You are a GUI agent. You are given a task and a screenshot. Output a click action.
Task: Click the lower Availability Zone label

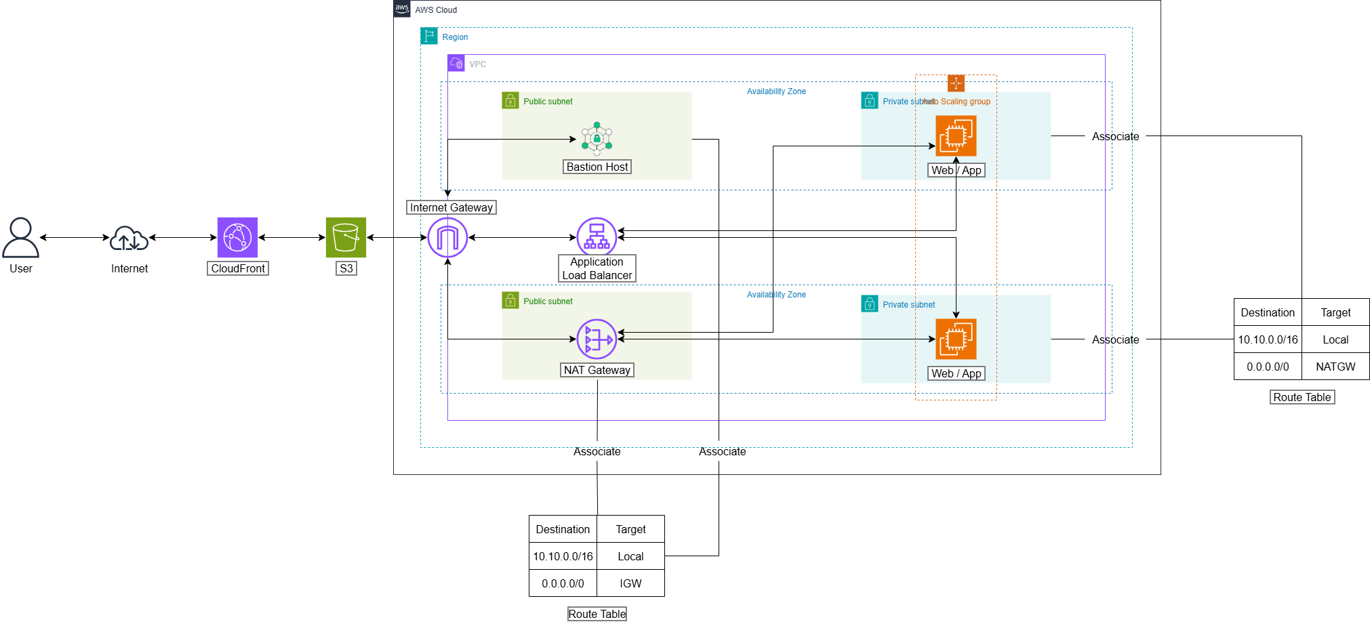[x=776, y=295]
